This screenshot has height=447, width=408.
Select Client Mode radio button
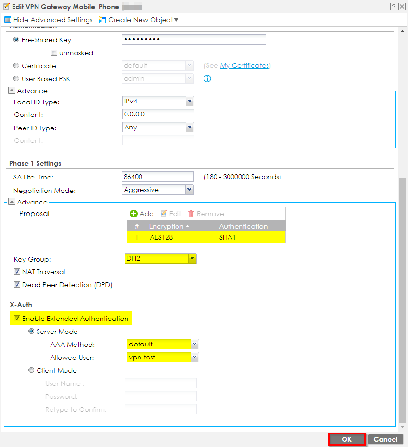coord(32,370)
